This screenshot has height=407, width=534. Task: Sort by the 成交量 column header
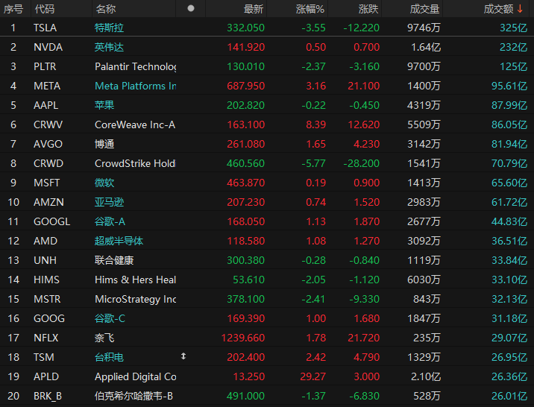pyautogui.click(x=424, y=9)
